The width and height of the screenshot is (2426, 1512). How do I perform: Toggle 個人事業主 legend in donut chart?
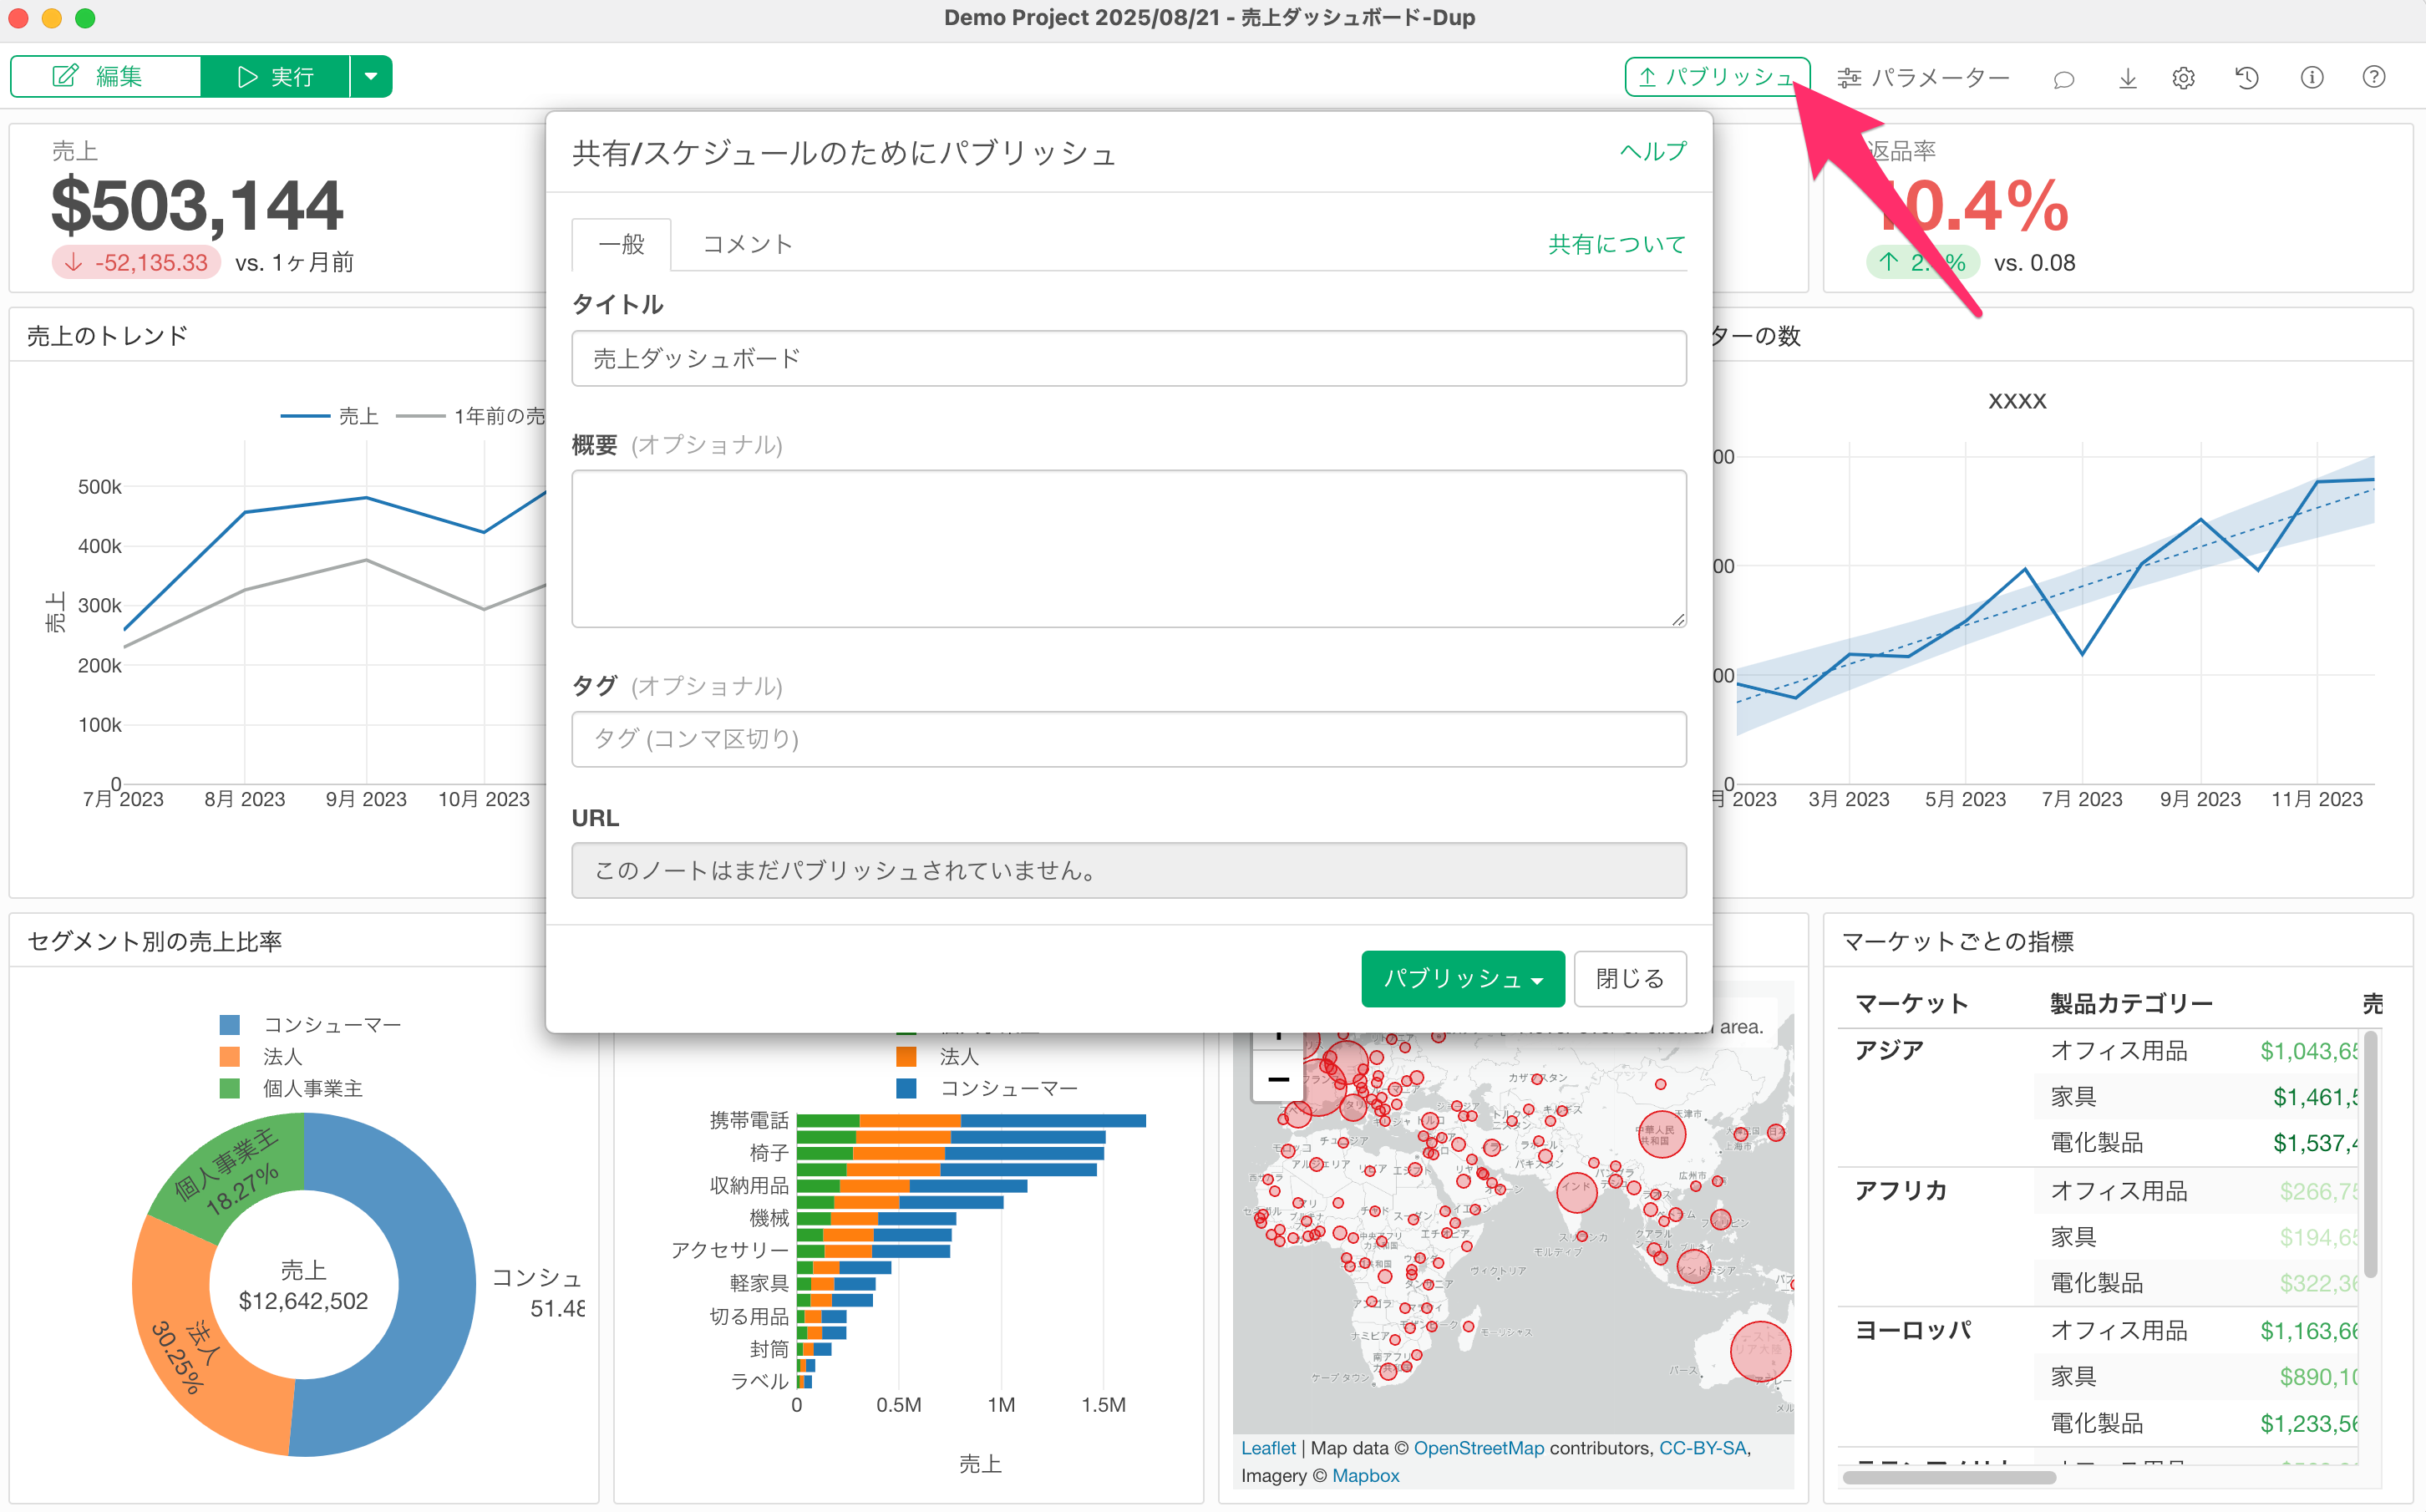(312, 1089)
